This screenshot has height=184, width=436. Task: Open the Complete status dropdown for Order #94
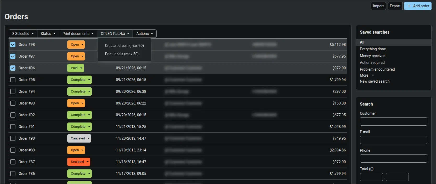coord(80,91)
